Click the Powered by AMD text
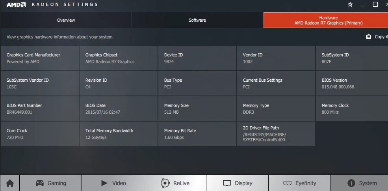Screen dimensions: 388x191 pyautogui.click(x=23, y=62)
